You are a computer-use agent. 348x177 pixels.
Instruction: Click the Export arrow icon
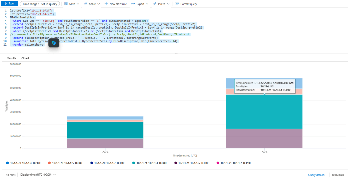pyautogui.click(x=133, y=4)
